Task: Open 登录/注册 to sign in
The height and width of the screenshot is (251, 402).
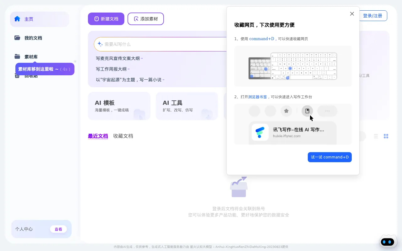Action: 372,16
